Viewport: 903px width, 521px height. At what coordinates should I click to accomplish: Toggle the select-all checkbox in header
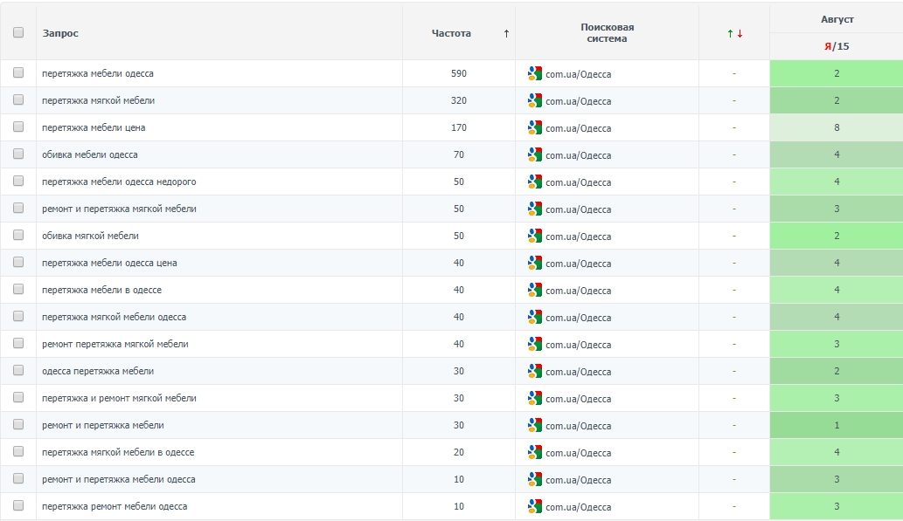click(x=18, y=32)
